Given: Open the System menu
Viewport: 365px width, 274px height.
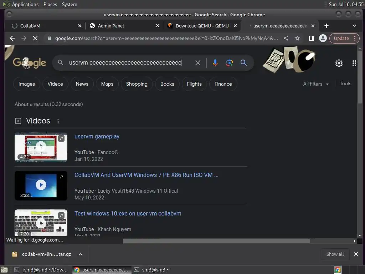Looking at the screenshot, I should click(x=70, y=4).
